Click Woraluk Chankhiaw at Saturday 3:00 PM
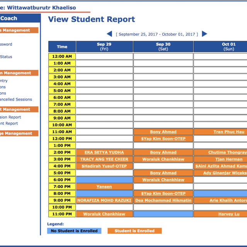The image size is (247, 247). 163,159
